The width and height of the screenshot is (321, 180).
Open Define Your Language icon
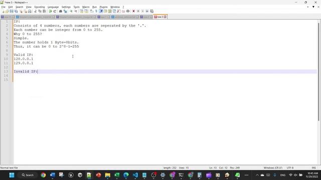coord(105,11)
